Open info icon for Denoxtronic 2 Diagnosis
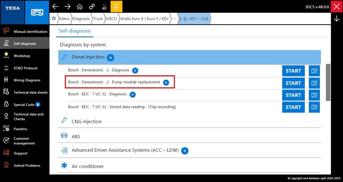The height and width of the screenshot is (182, 343). pos(314,71)
